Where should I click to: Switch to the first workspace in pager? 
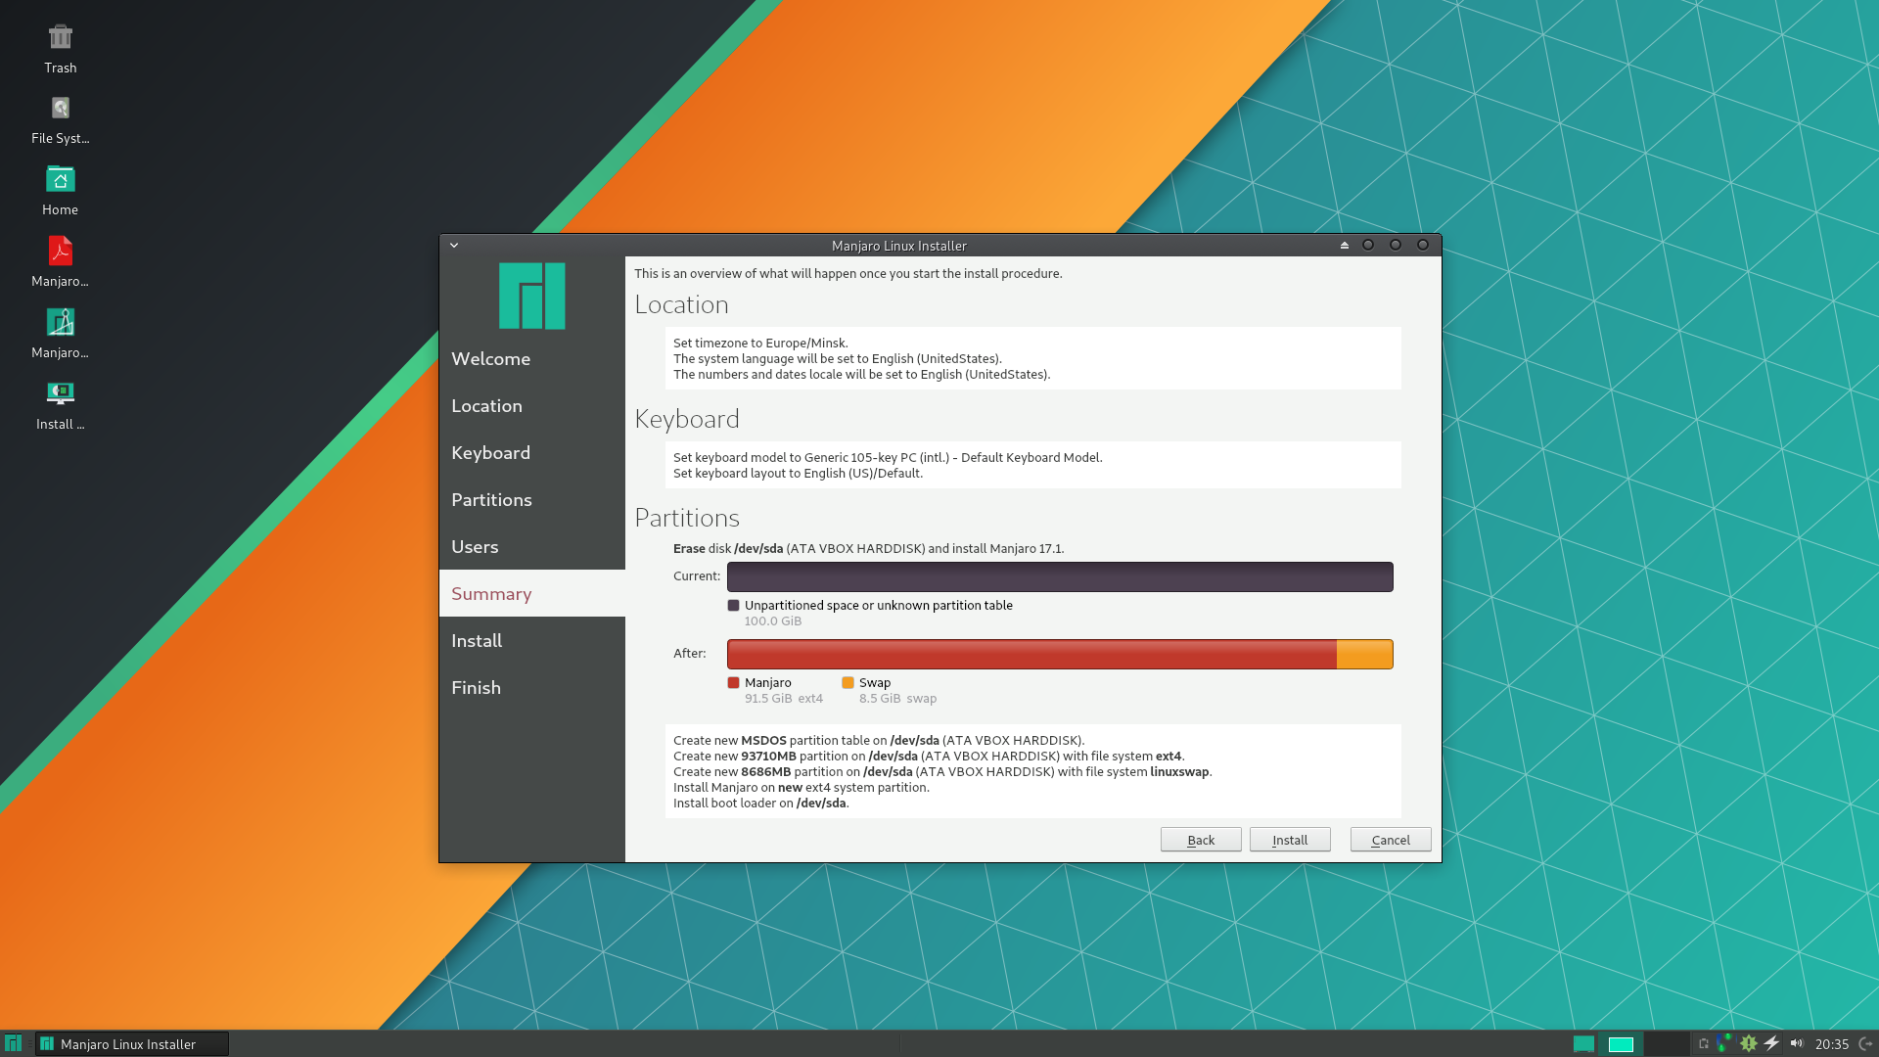coord(1622,1044)
